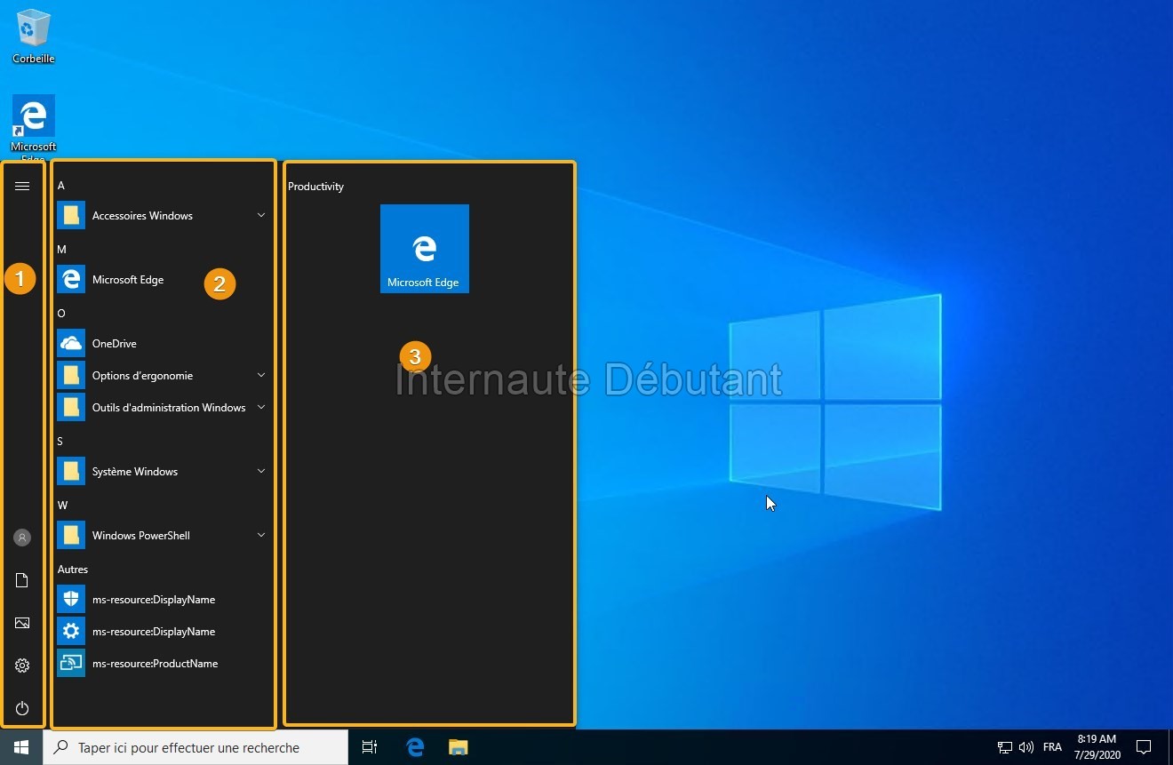The image size is (1173, 765).
Task: Click the letter A group header
Action: pyautogui.click(x=61, y=186)
